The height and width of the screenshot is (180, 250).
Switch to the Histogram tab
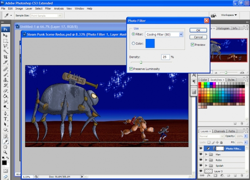coord(223,28)
